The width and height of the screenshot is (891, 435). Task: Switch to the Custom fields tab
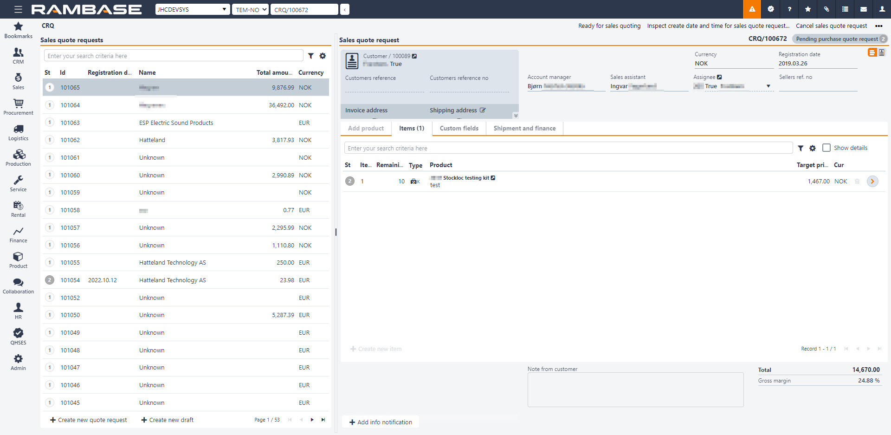[x=459, y=129]
